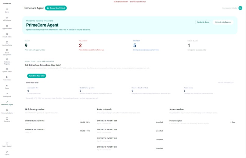Image resolution: width=246 pixels, height=158 pixels.
Task: Click Create New Patient button
Action: point(56,8)
